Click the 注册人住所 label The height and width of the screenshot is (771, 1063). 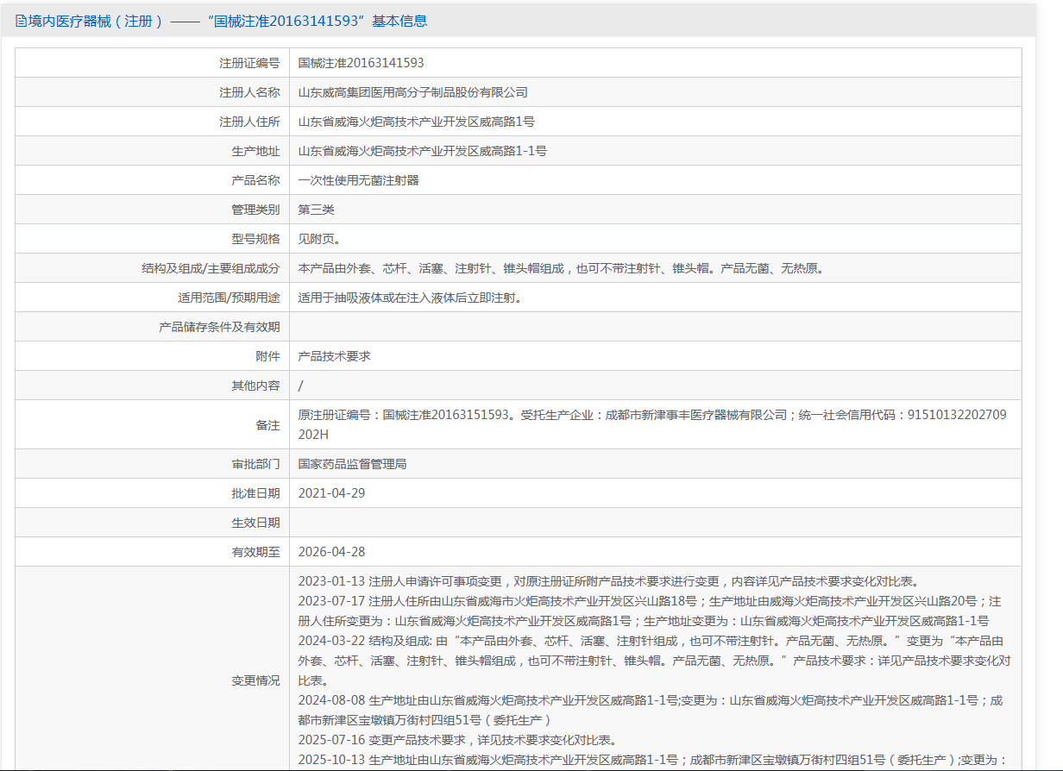pyautogui.click(x=249, y=122)
